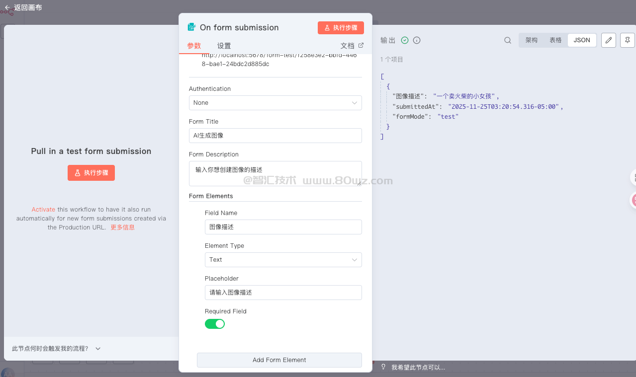636x377 pixels.
Task: Open the Authentication dropdown
Action: point(275,103)
